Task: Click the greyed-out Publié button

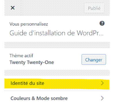Action: (x=94, y=8)
